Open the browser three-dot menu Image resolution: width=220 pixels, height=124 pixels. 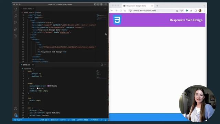click(204, 11)
